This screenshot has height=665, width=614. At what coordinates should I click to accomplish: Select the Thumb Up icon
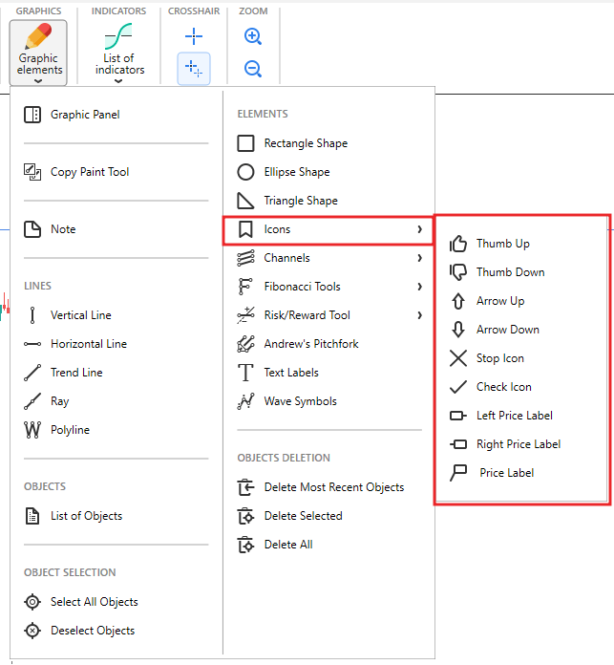[x=502, y=244]
